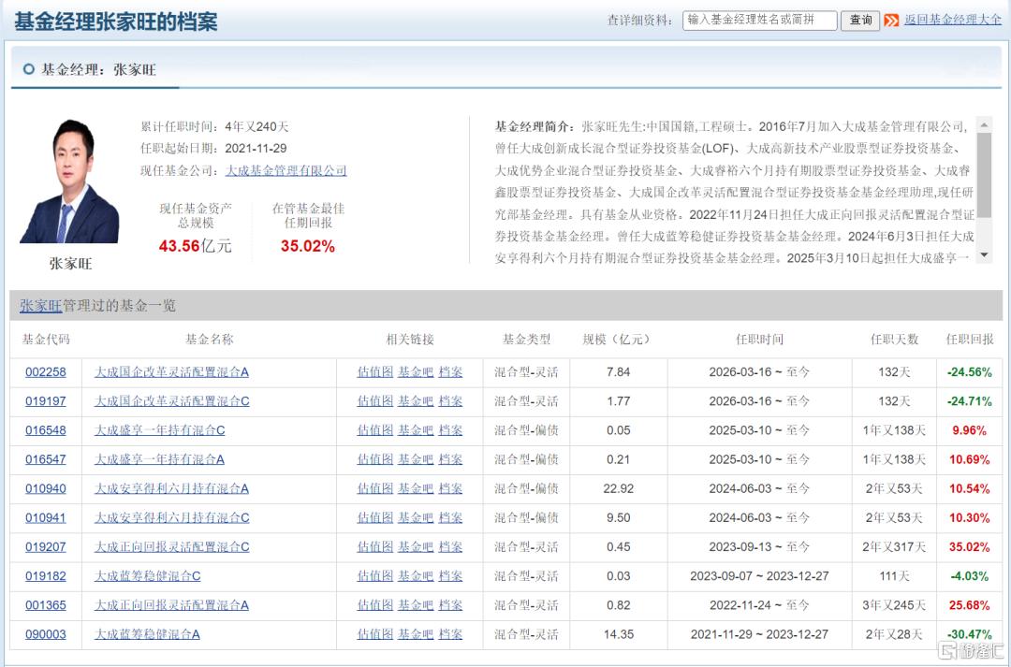Screen dimensions: 1011x667
Task: Open 档案 for fund 019207
Action: pyautogui.click(x=450, y=547)
